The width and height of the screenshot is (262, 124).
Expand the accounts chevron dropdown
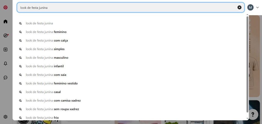tap(257, 7)
